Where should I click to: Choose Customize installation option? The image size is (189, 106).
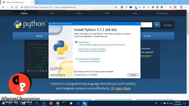point(89,59)
